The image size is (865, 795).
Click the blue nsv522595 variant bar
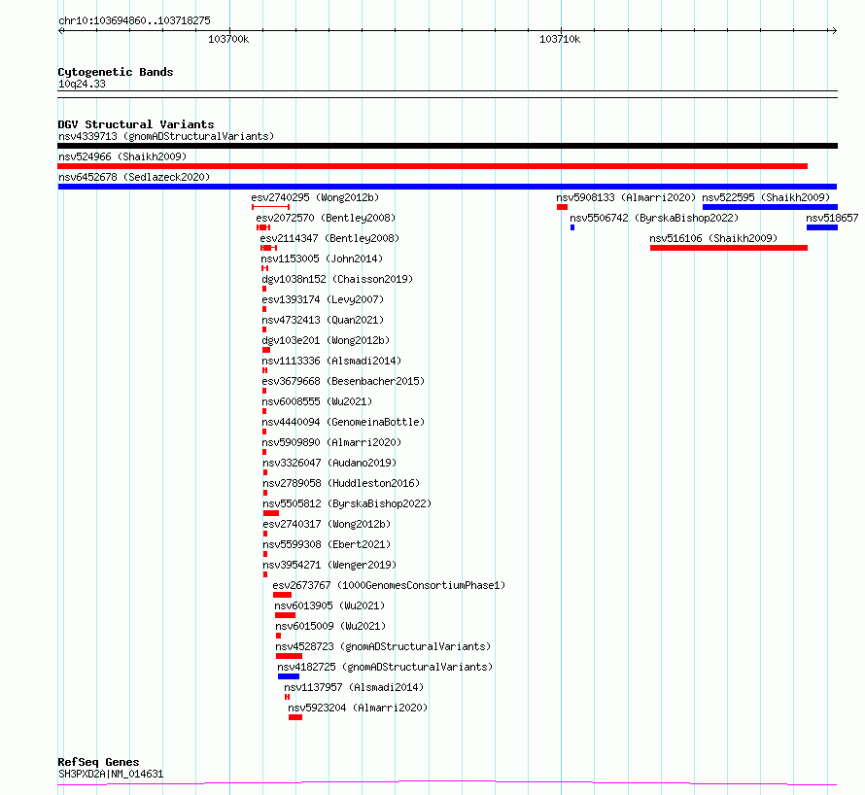(770, 207)
